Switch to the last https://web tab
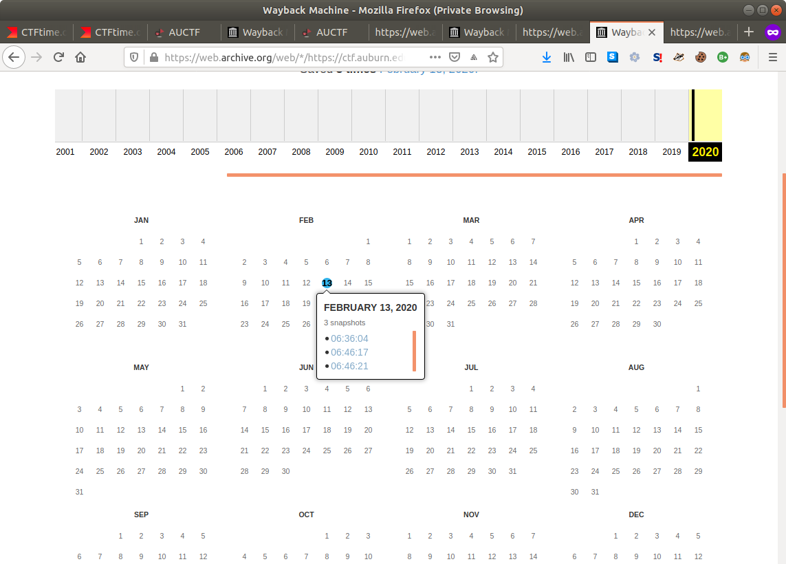 (x=700, y=32)
